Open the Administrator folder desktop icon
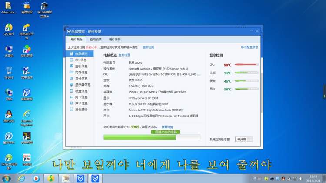Viewport: 326px width, 183px height. (x=9, y=8)
